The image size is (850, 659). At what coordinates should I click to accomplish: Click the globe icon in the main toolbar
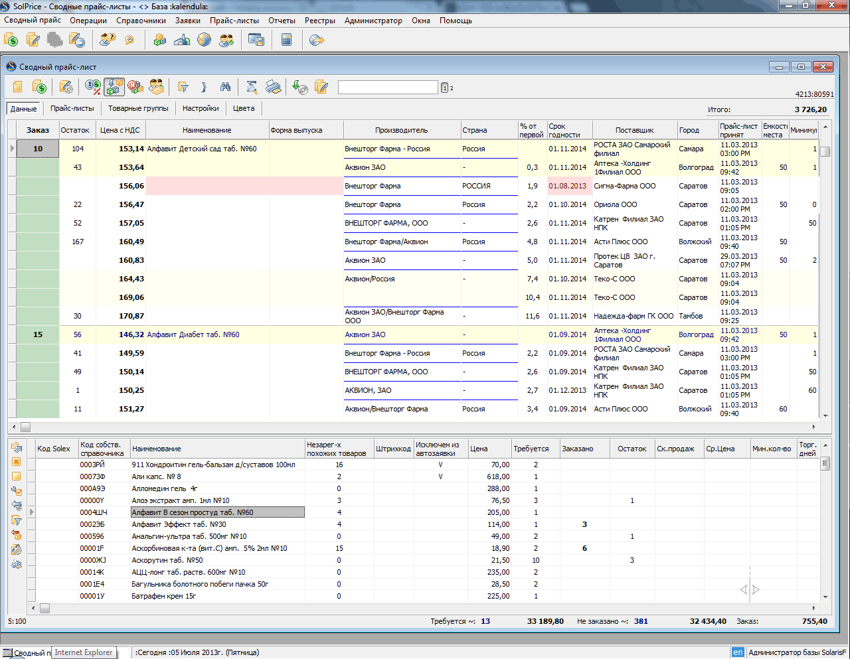click(x=205, y=40)
